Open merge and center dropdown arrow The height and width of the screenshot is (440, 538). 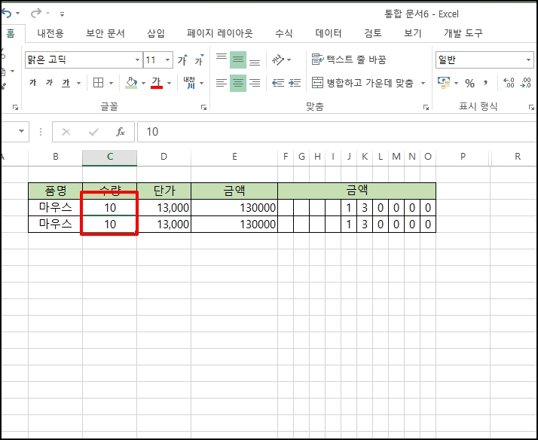tap(423, 83)
